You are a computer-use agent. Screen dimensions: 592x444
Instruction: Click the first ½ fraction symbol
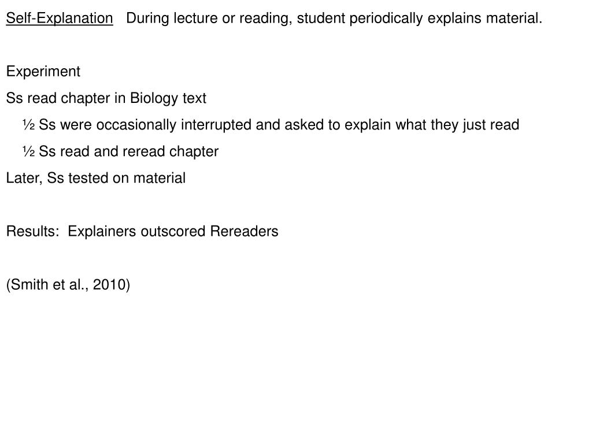click(29, 125)
